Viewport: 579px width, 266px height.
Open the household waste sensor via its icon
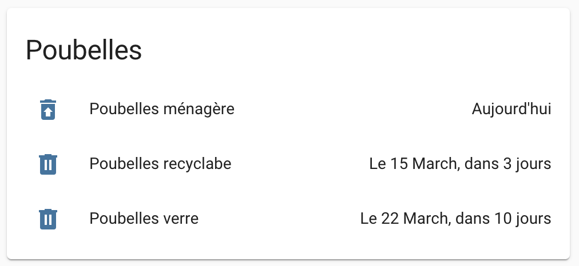pyautogui.click(x=48, y=110)
